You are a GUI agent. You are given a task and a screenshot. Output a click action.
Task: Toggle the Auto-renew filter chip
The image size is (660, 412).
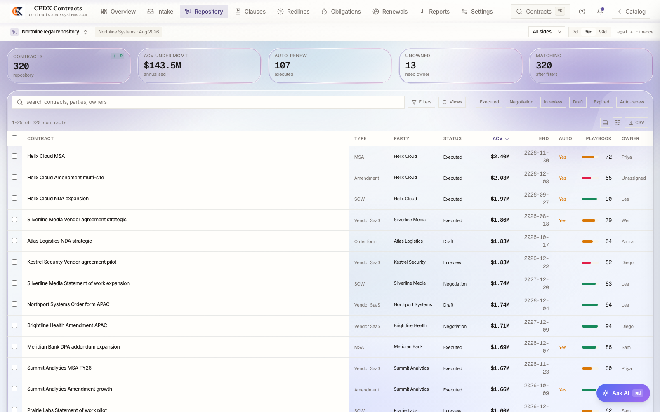click(632, 102)
